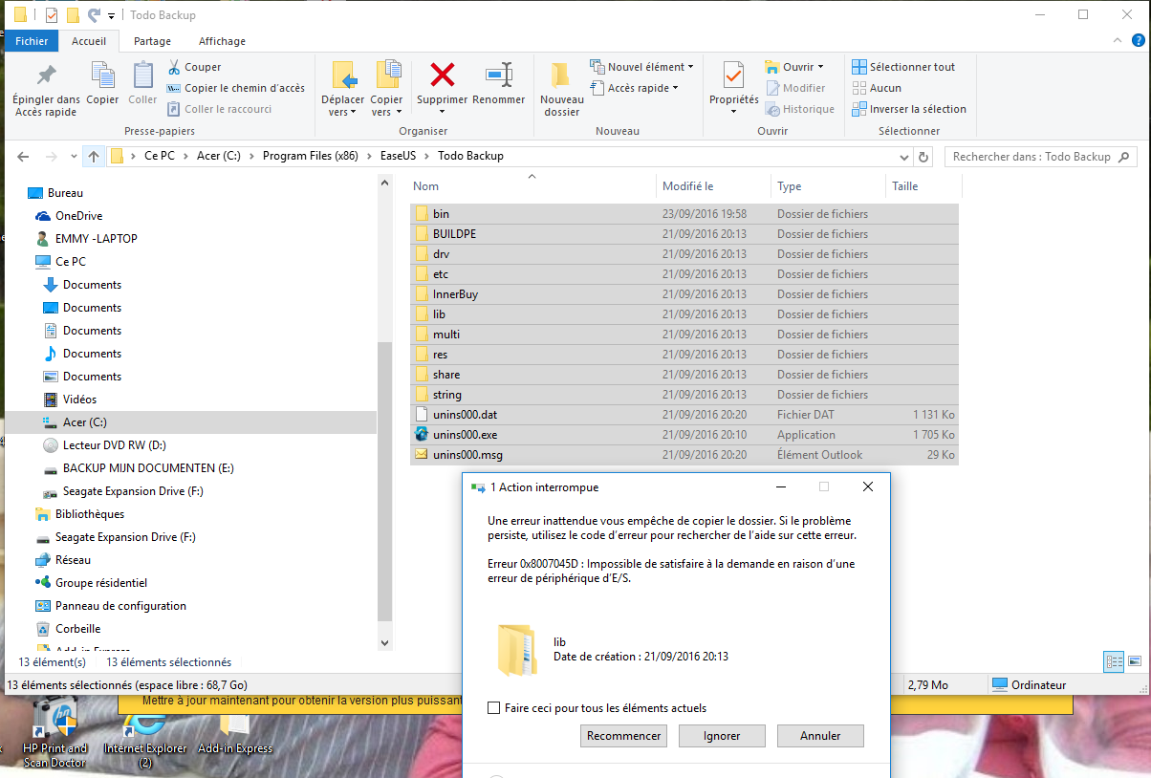
Task: Click the search box Rechercher dans Todo Backup
Action: pyautogui.click(x=1040, y=157)
